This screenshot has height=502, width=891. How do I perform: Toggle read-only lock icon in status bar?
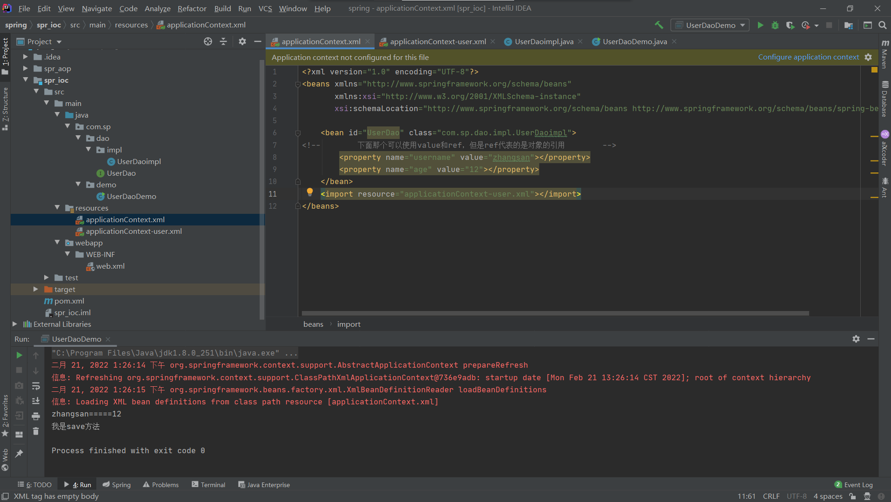click(x=852, y=496)
